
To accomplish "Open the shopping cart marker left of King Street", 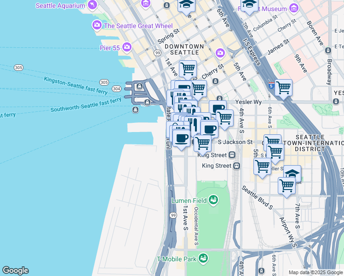I will tap(202, 143).
